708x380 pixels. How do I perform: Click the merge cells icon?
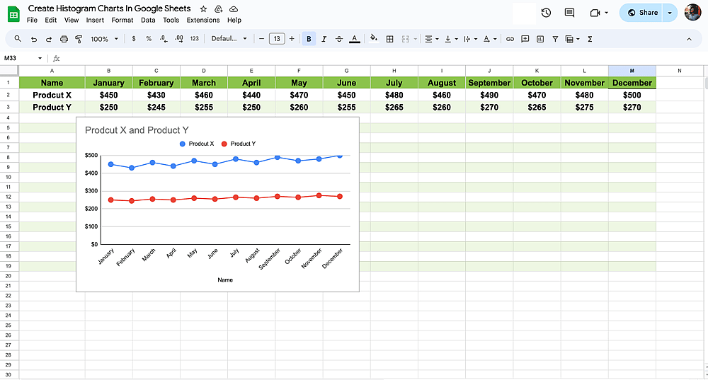tap(406, 39)
